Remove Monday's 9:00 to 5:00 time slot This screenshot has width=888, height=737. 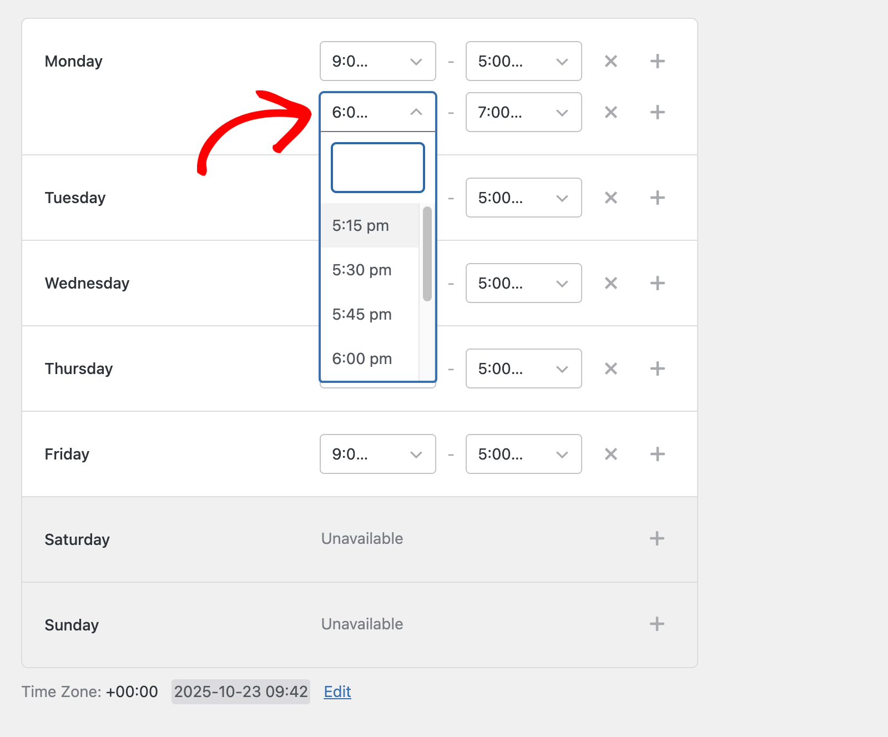610,61
